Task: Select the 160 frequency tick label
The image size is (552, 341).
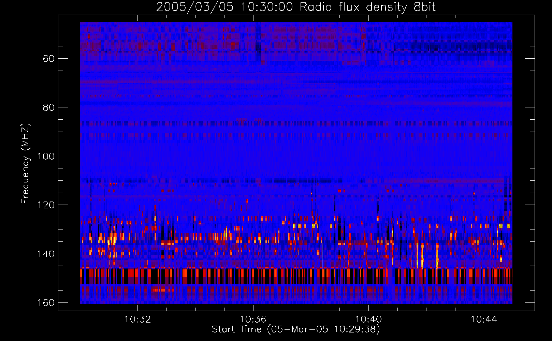Action: 46,303
